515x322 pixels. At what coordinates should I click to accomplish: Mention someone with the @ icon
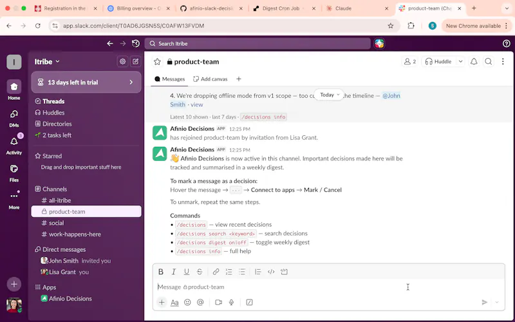200,302
